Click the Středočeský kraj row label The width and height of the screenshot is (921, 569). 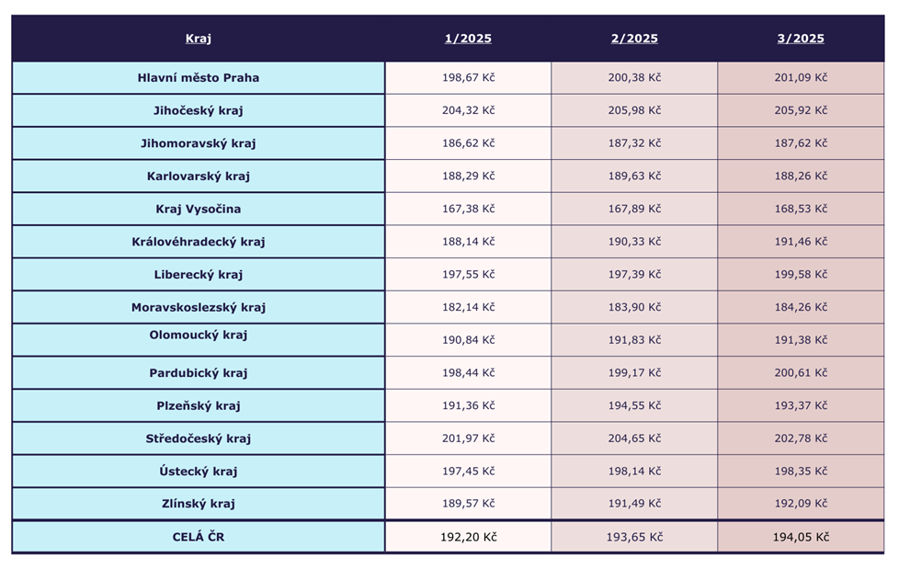pyautogui.click(x=199, y=438)
